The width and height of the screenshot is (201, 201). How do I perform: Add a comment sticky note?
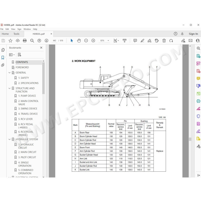(x=135, y=41)
